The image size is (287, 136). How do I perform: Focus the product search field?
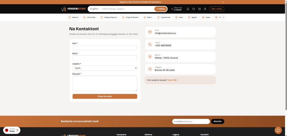point(128,9)
